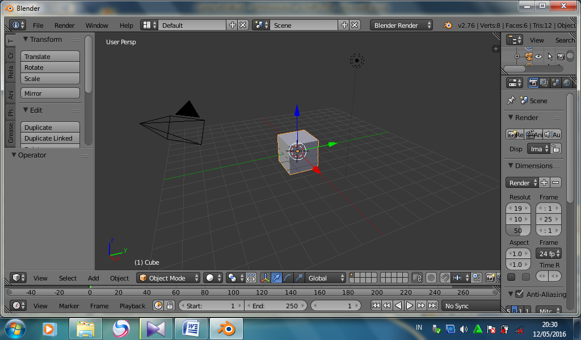The image size is (581, 340).
Task: Open the Global transform orientation dropdown
Action: point(326,278)
